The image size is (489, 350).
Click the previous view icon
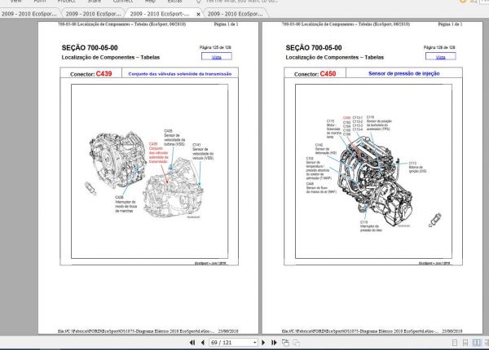pyautogui.click(x=285, y=343)
